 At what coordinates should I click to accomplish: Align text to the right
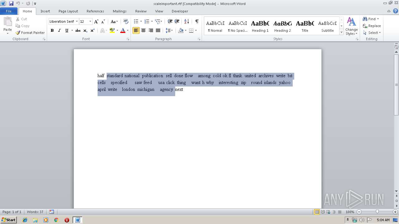151,30
